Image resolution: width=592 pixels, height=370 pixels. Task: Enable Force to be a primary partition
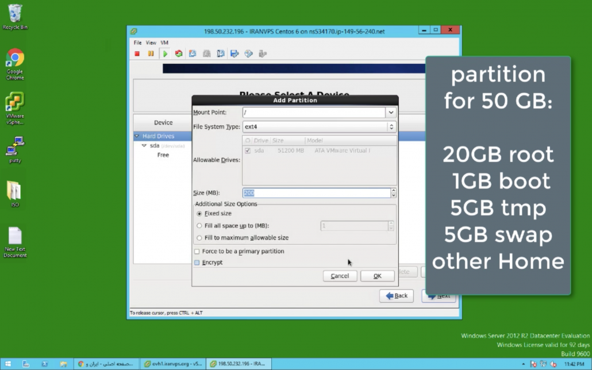coord(197,252)
